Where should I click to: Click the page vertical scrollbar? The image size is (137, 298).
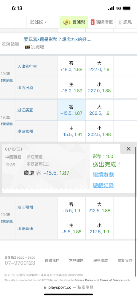(x=136, y=211)
